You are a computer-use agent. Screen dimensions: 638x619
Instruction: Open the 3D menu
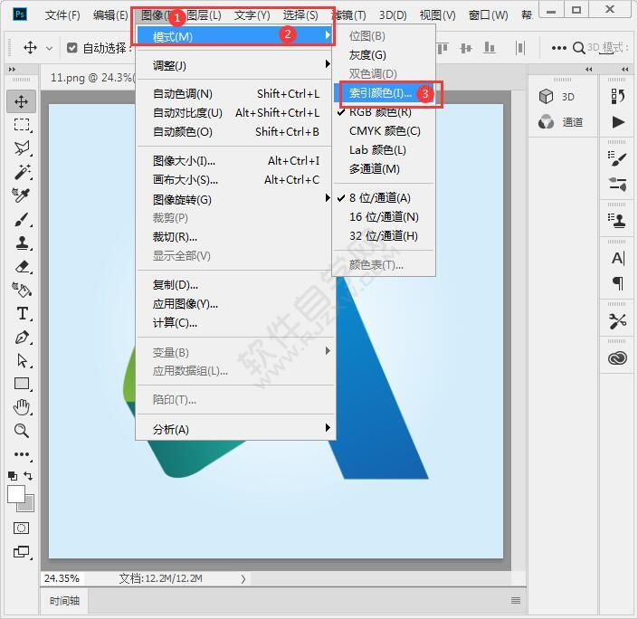pos(393,15)
